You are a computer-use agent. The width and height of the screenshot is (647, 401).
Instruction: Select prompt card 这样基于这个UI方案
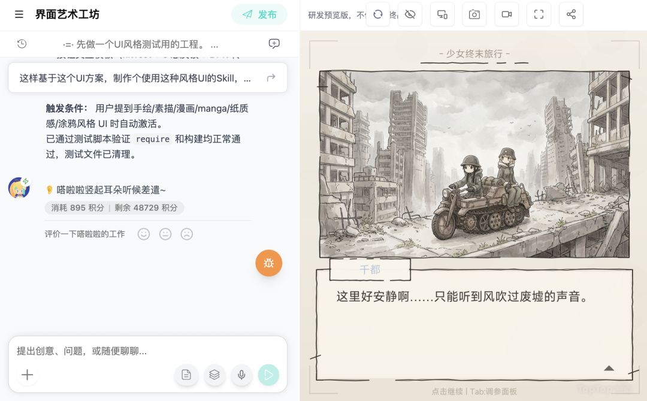pyautogui.click(x=148, y=78)
